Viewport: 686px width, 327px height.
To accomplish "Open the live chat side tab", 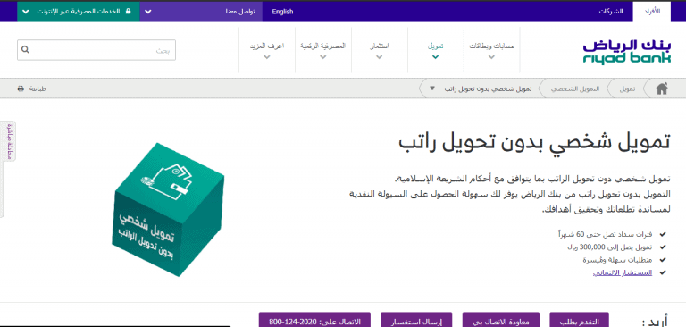I will (9, 141).
